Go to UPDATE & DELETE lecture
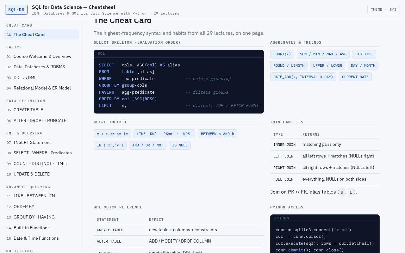The width and height of the screenshot is (405, 253). pyautogui.click(x=41, y=174)
